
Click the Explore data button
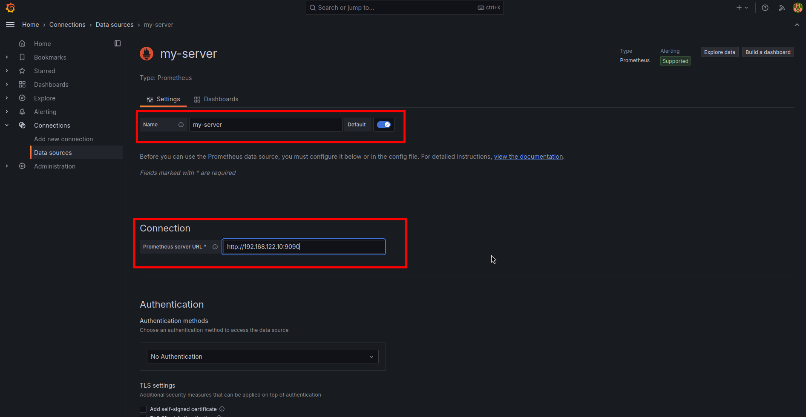(x=720, y=52)
